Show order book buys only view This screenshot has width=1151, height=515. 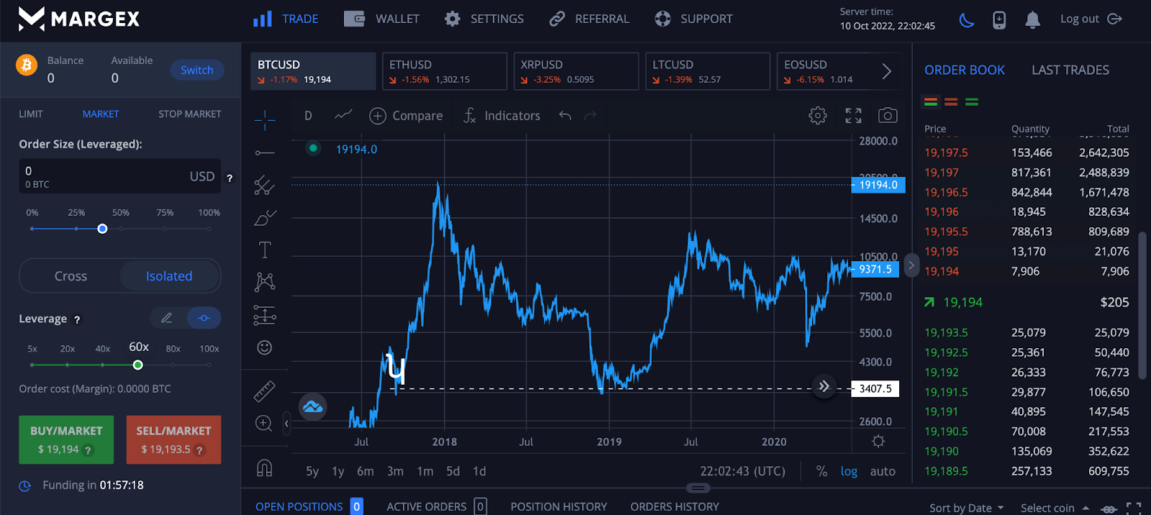coord(972,102)
